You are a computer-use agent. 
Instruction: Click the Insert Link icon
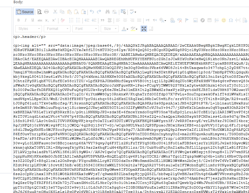(x=173, y=20)
